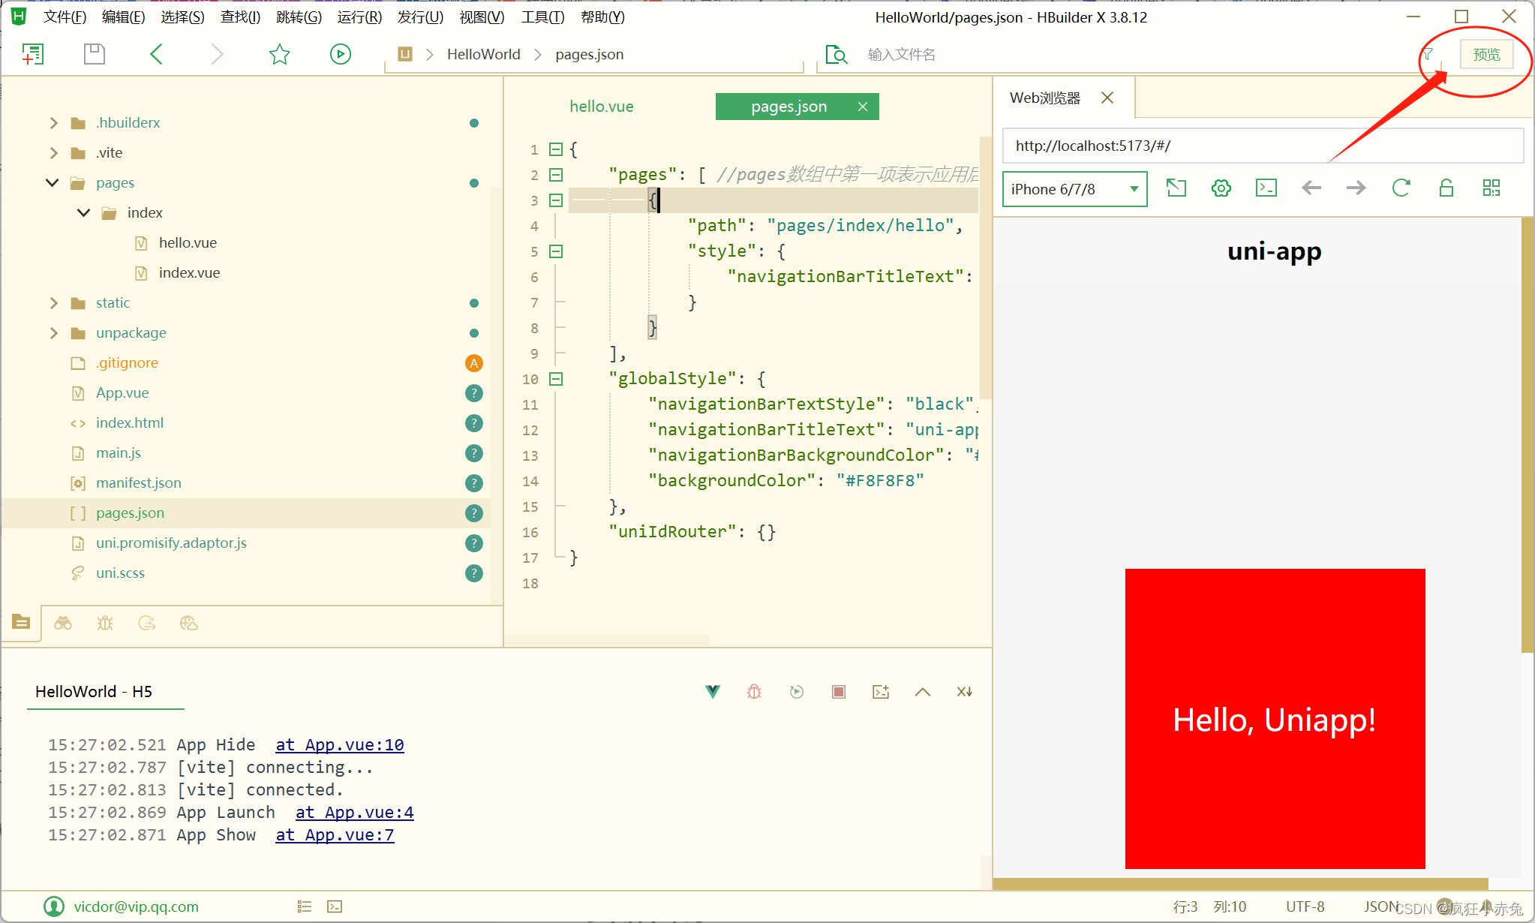Click the browser forward arrow
1535x923 pixels.
click(x=1356, y=188)
